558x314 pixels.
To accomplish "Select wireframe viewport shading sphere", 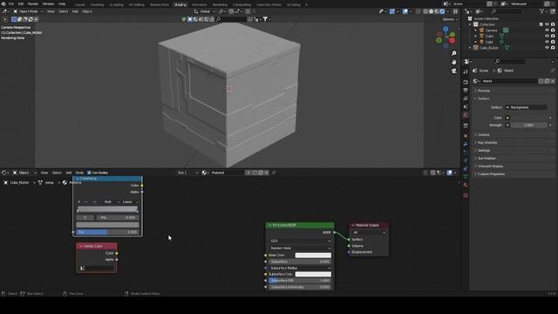I will point(425,11).
